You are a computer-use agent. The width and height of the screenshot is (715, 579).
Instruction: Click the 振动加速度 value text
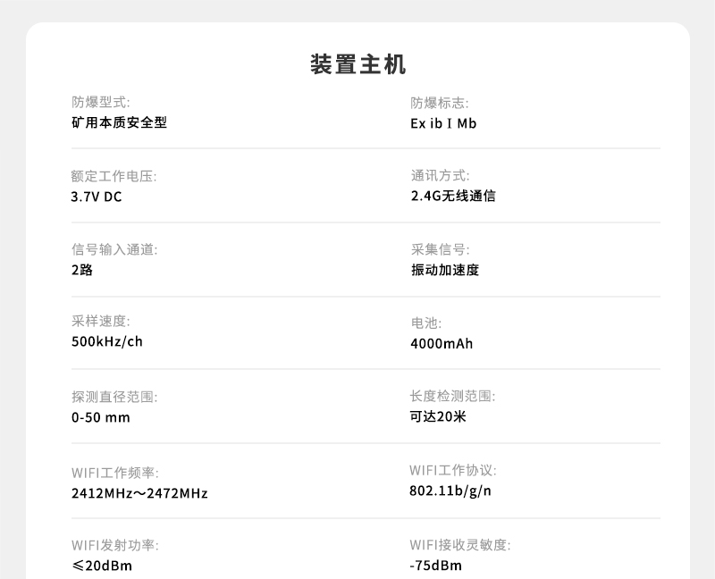pos(445,270)
